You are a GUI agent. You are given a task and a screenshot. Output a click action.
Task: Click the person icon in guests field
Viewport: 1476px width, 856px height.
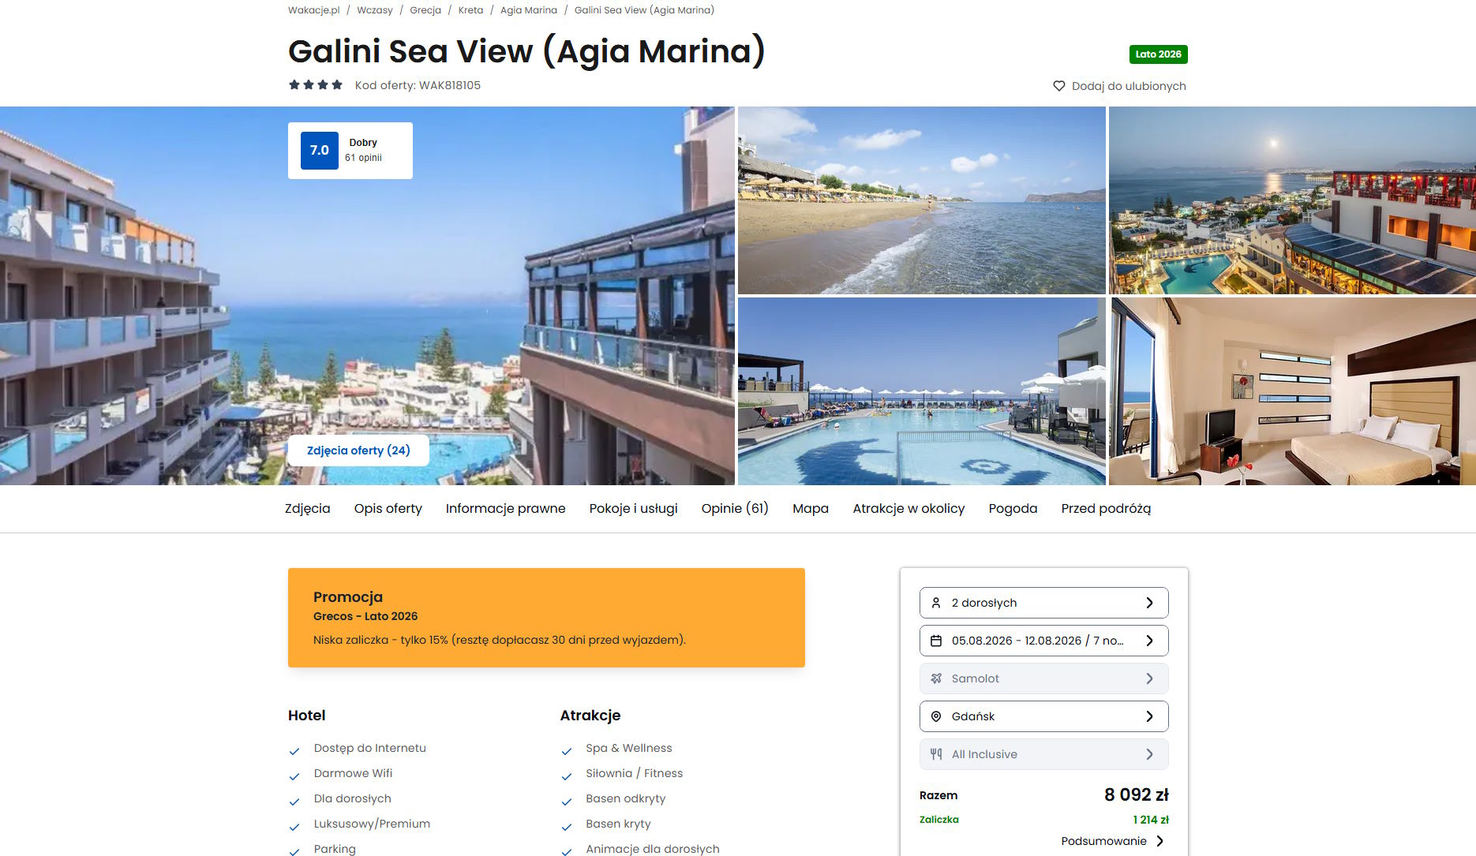click(x=936, y=603)
